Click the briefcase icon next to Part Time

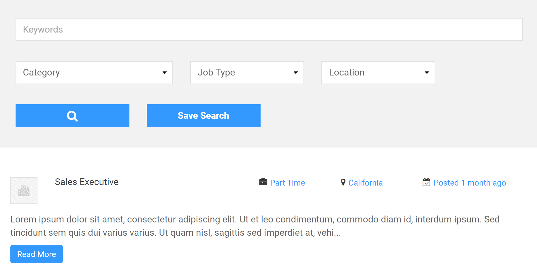263,182
